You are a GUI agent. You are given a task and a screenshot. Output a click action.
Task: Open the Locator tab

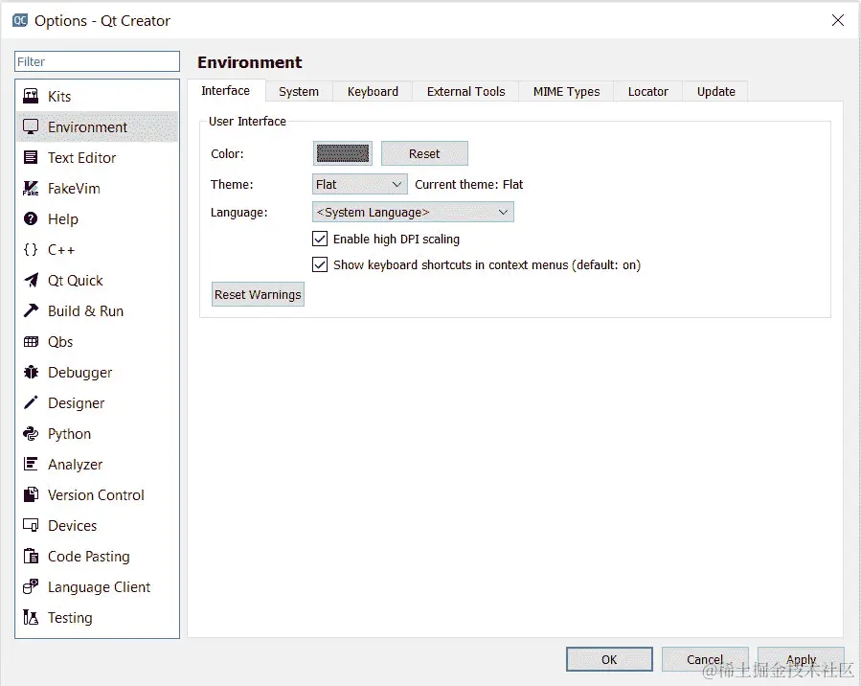648,92
